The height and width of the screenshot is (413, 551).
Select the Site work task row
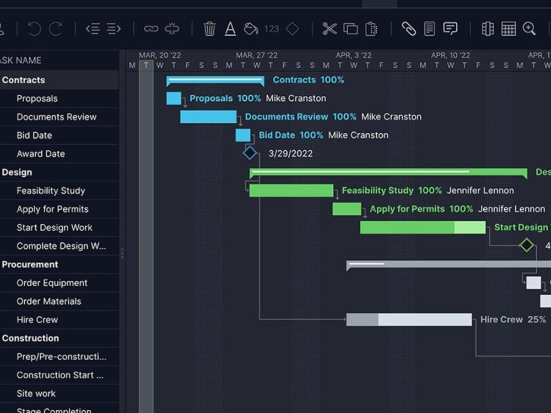[59, 394]
